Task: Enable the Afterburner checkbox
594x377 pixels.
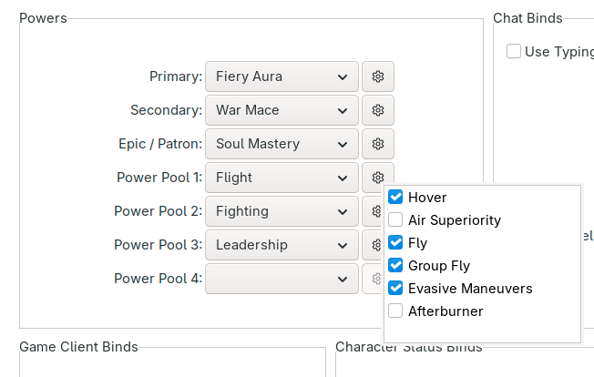Action: coord(395,311)
